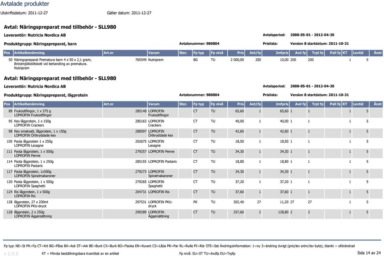The width and height of the screenshot is (384, 256).
Task: Click position number 89
Action: pyautogui.click(x=10, y=111)
